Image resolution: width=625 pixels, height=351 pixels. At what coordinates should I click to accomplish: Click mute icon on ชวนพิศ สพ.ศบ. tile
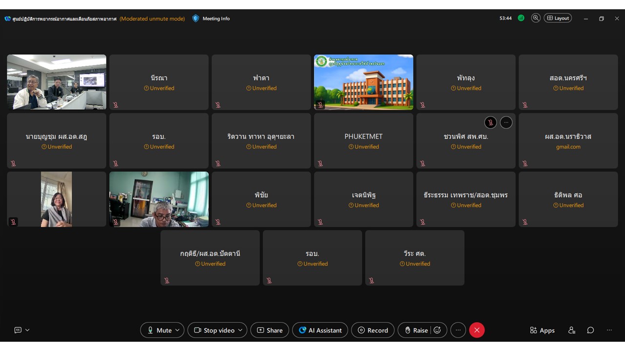click(x=491, y=122)
